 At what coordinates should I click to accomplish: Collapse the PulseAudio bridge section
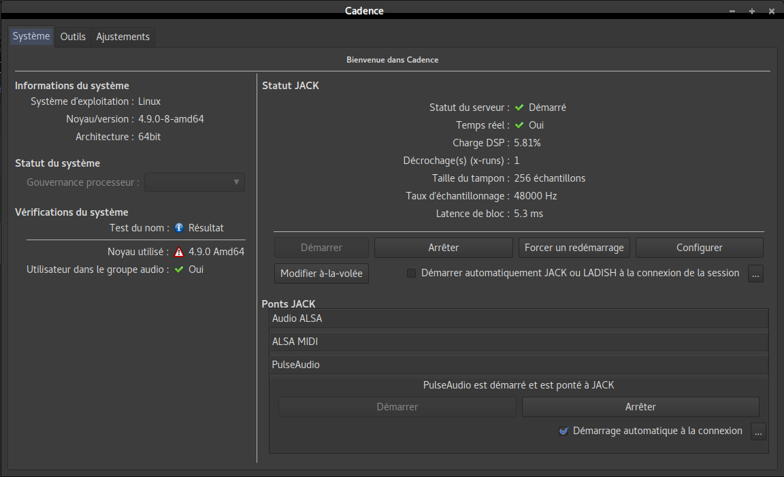(519, 365)
